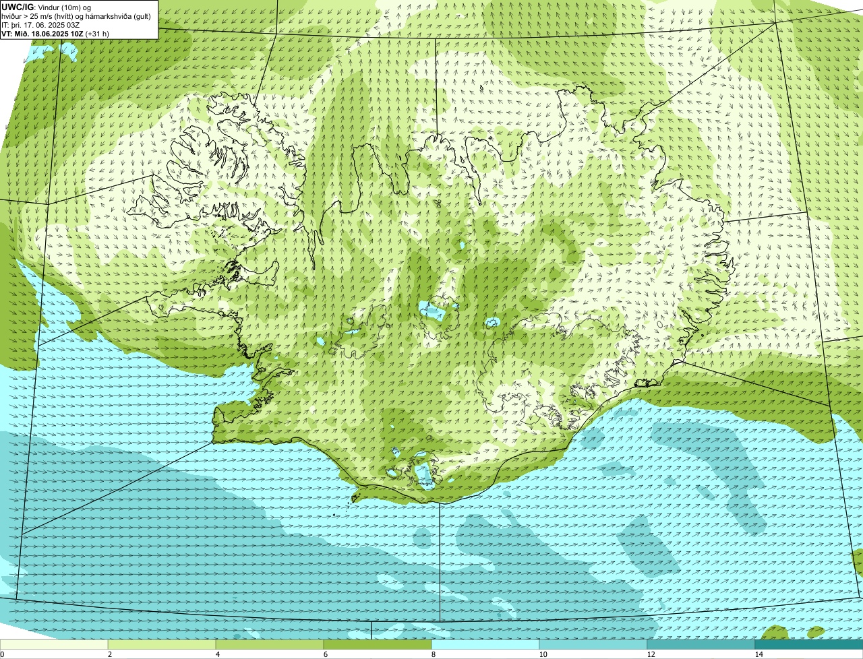Click the legend label '10'
The height and width of the screenshot is (659, 863).
(x=543, y=654)
